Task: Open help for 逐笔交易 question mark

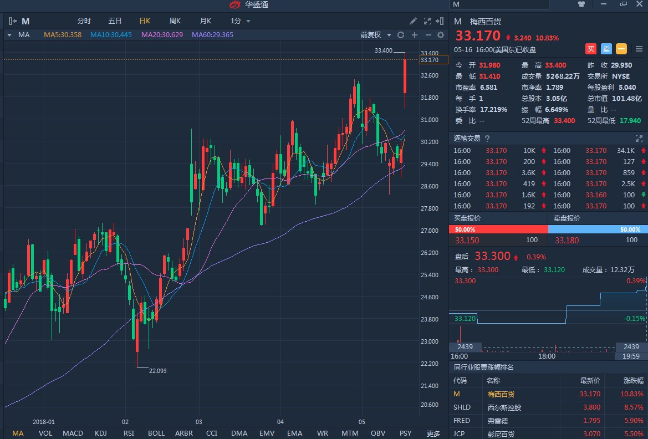Action: [487, 139]
